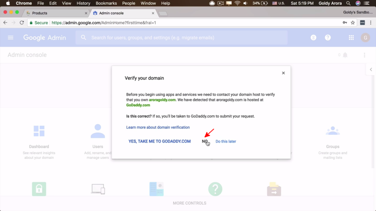Expand the side panel chevron arrow
This screenshot has width=376, height=211.
(x=371, y=70)
